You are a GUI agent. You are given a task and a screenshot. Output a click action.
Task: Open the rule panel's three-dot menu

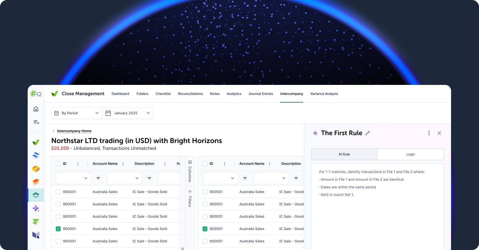tap(429, 133)
